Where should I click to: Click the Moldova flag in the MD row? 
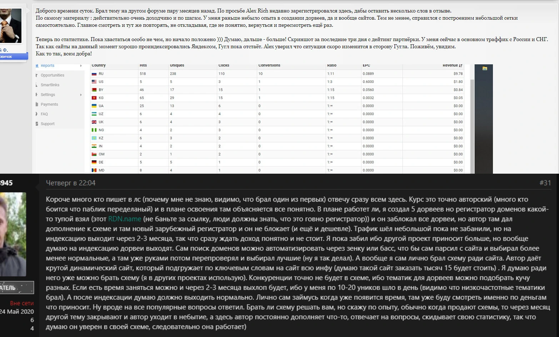[x=94, y=170]
